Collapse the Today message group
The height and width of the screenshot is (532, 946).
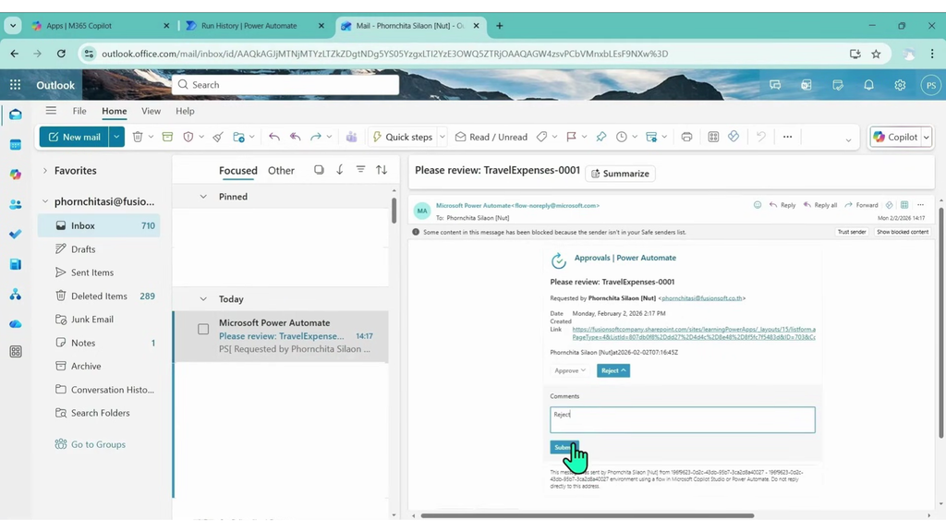[x=203, y=299]
